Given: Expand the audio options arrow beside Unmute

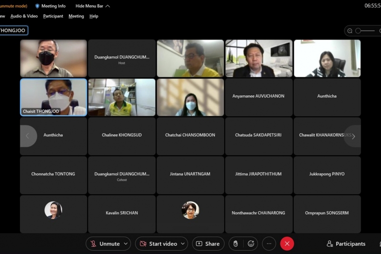Looking at the screenshot, I should click(x=126, y=244).
